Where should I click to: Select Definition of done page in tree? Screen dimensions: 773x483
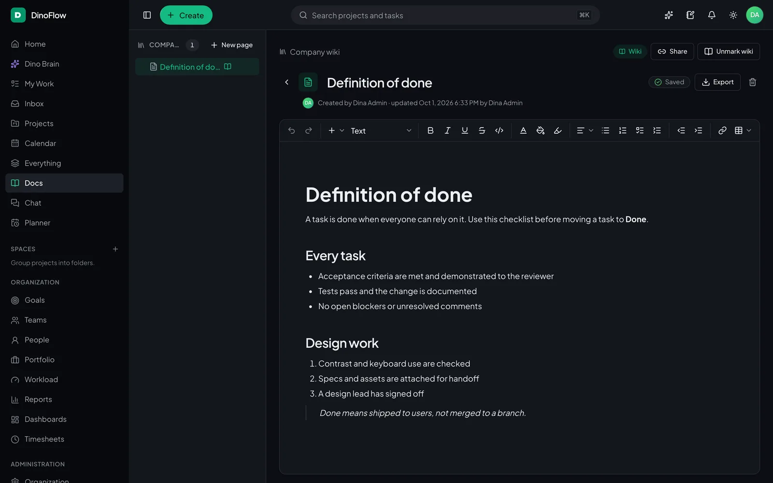[x=197, y=67]
